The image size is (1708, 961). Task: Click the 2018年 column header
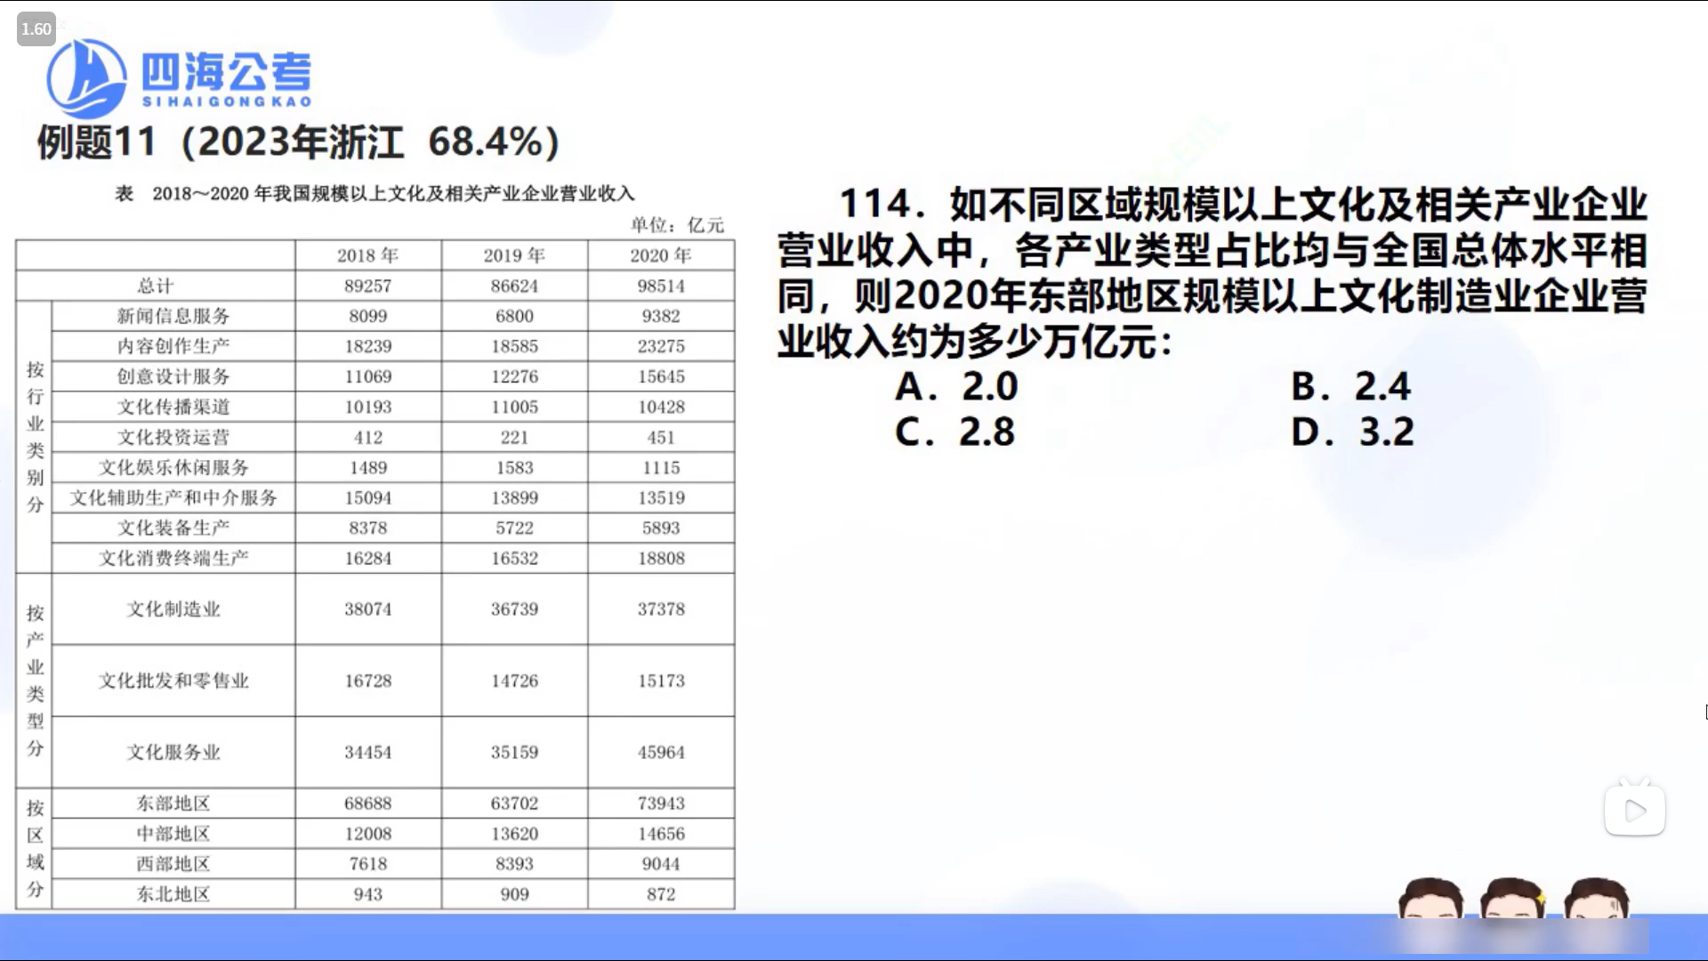(367, 255)
